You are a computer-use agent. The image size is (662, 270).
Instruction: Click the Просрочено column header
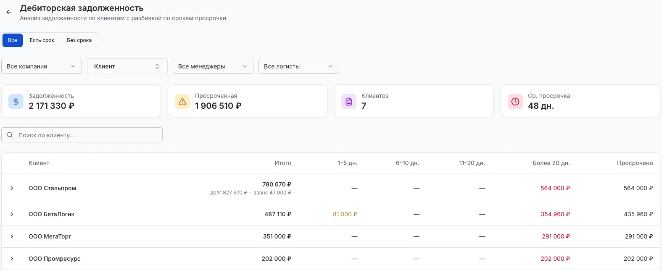point(635,163)
